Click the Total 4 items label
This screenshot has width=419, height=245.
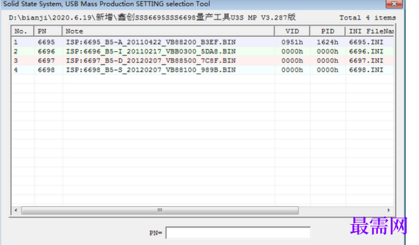coord(367,18)
